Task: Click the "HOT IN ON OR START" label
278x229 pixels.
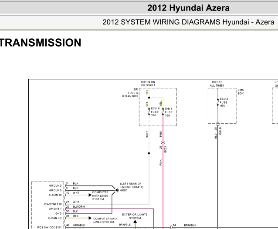Action: coord(148,84)
